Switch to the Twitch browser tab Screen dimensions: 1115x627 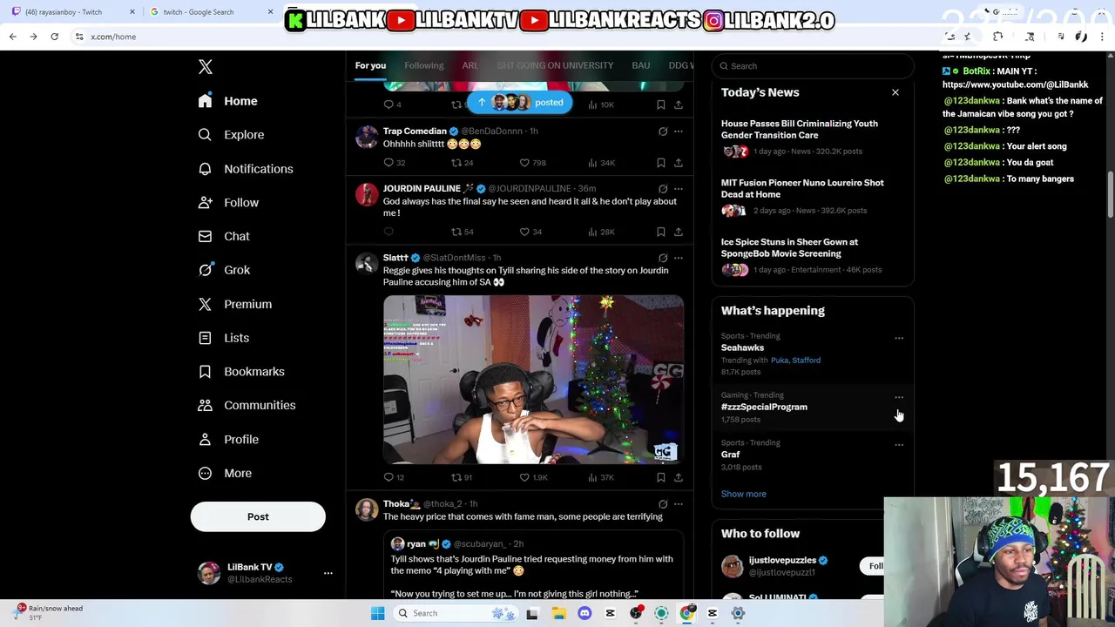click(70, 12)
